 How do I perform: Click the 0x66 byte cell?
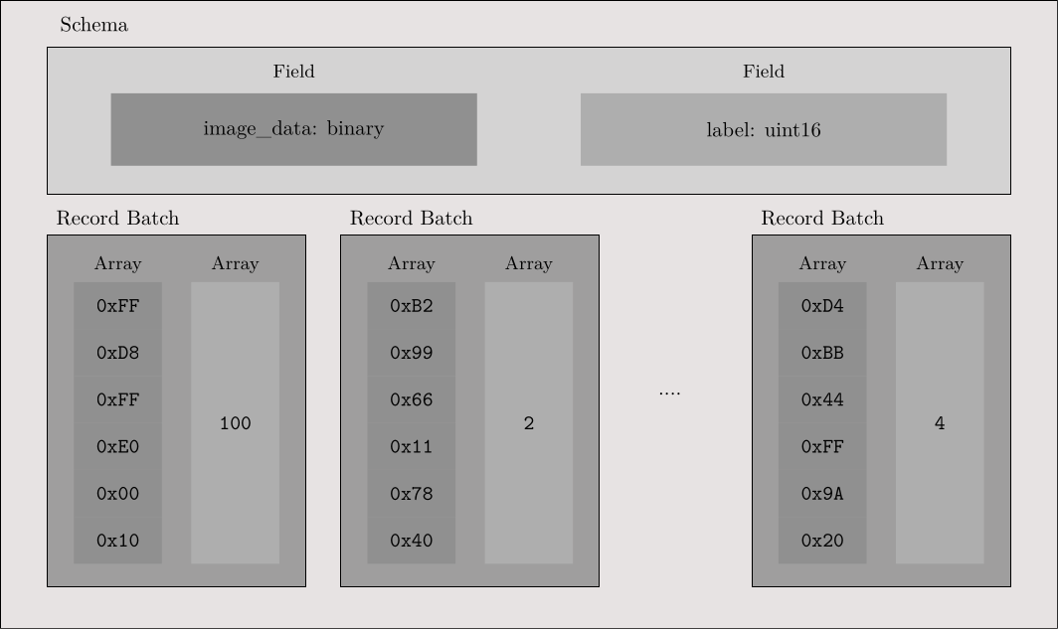pyautogui.click(x=411, y=399)
